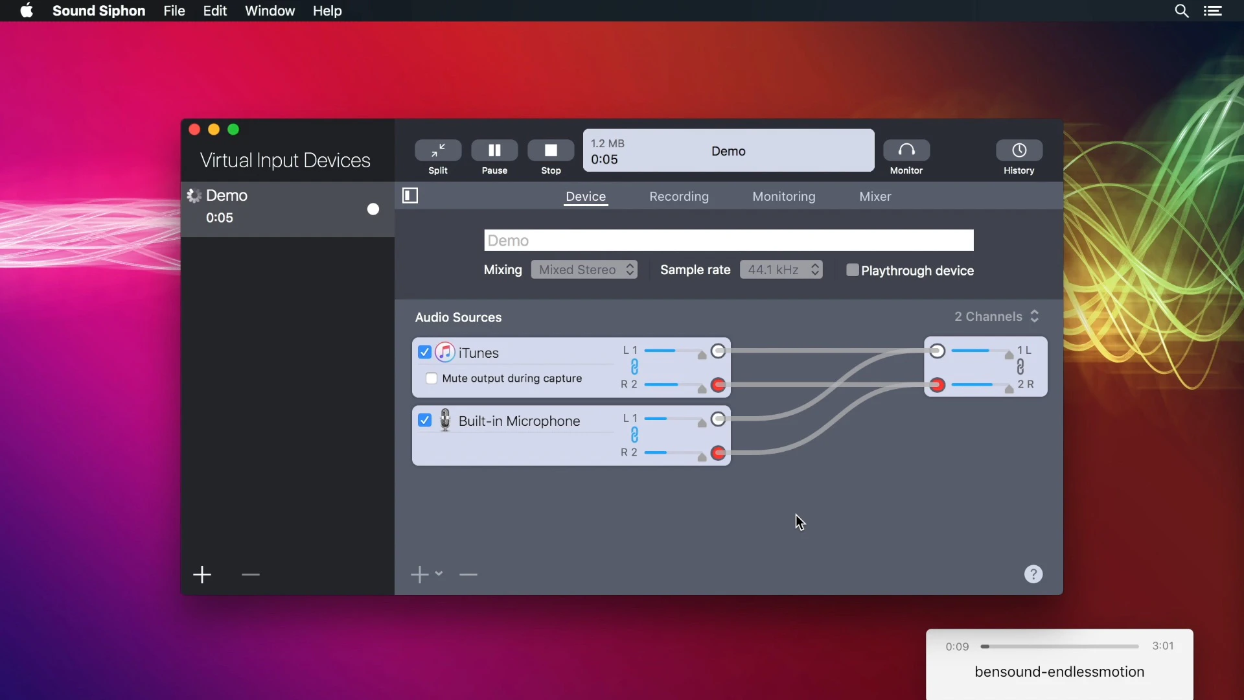Enable Mute output during capture
Viewport: 1244px width, 700px height.
tap(432, 379)
